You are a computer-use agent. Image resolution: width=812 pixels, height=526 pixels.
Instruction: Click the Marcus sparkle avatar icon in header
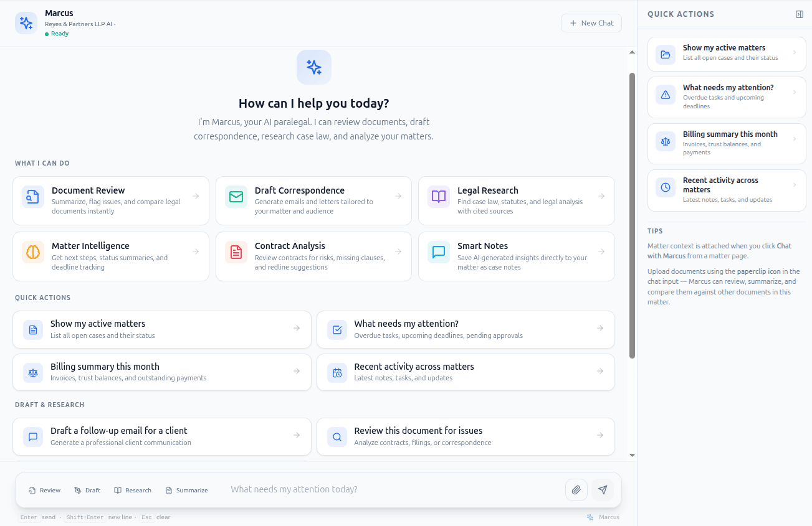coord(26,23)
